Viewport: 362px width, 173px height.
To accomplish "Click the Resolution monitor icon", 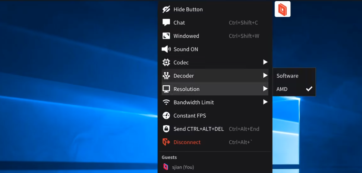I will tap(166, 89).
